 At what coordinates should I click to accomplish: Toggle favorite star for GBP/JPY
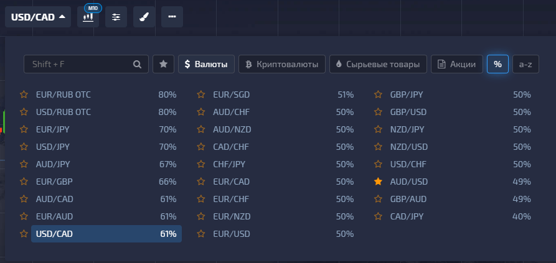click(378, 95)
